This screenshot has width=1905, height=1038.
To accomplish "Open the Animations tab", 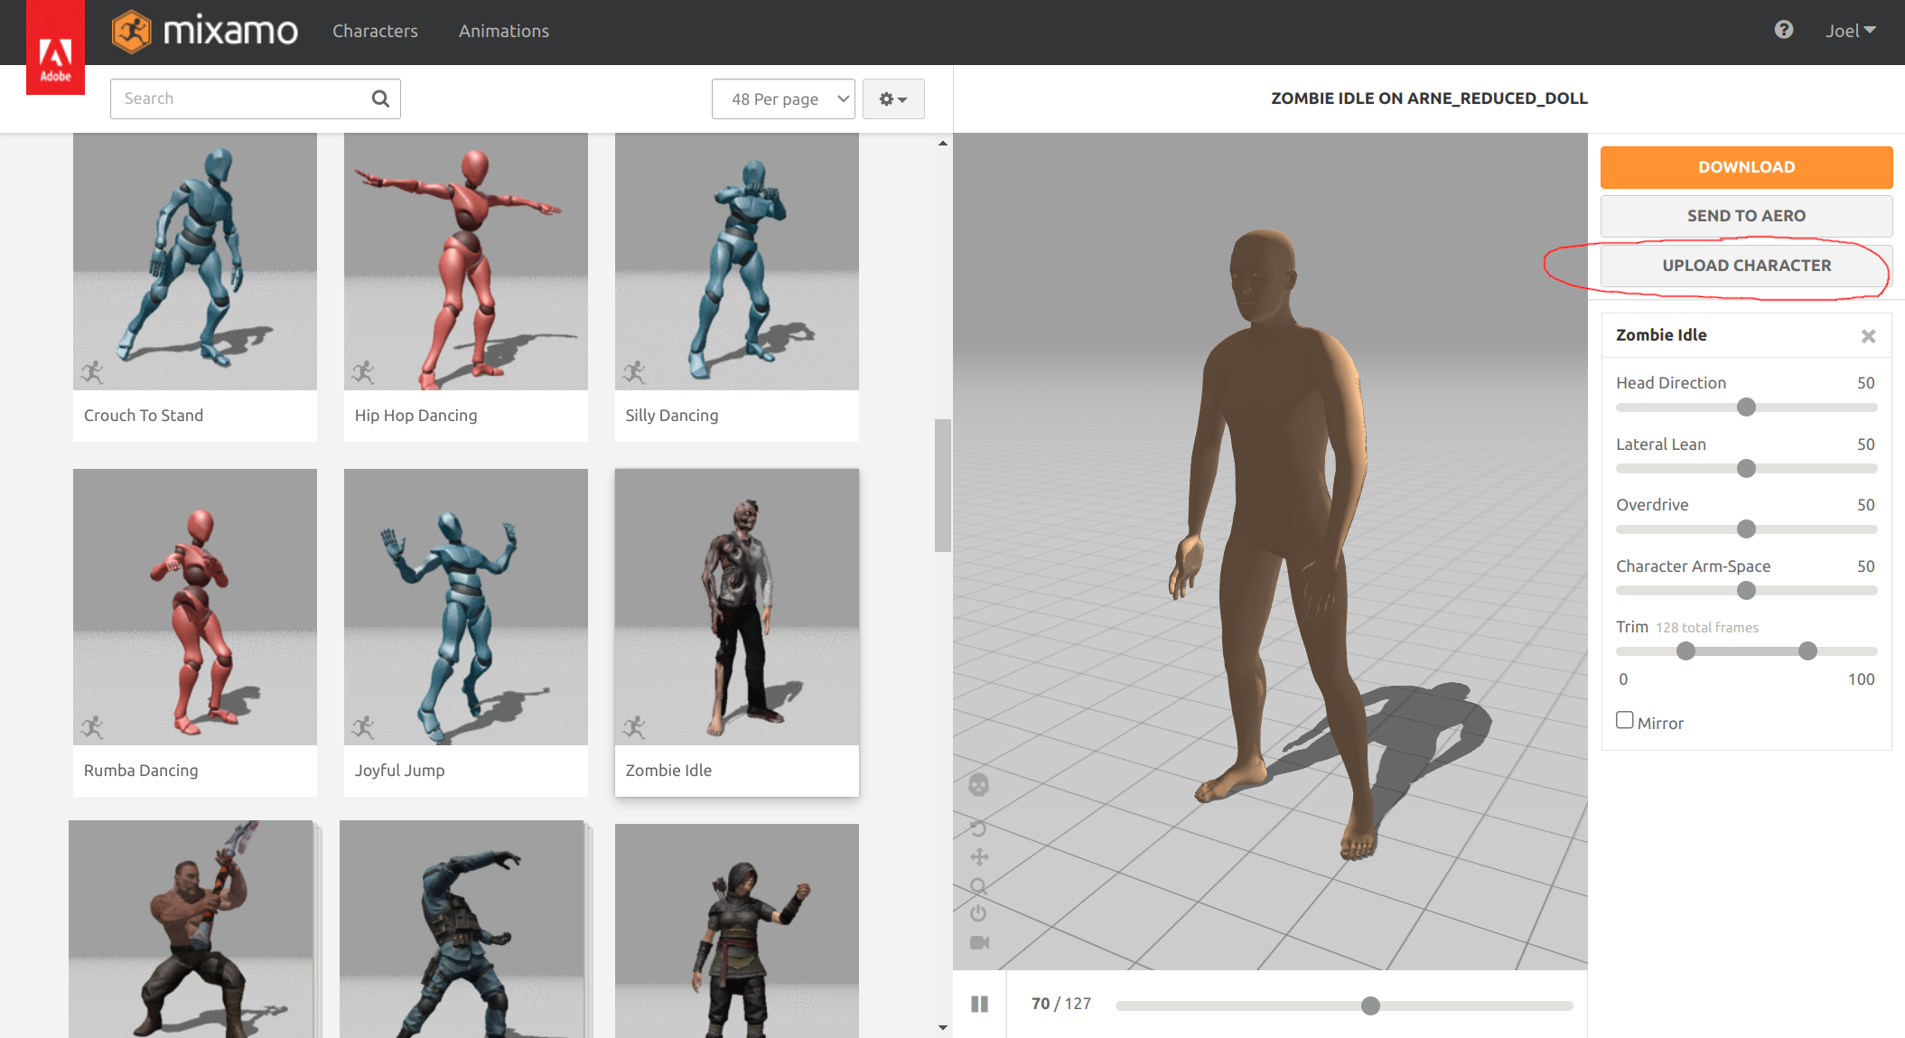I will pyautogui.click(x=503, y=31).
